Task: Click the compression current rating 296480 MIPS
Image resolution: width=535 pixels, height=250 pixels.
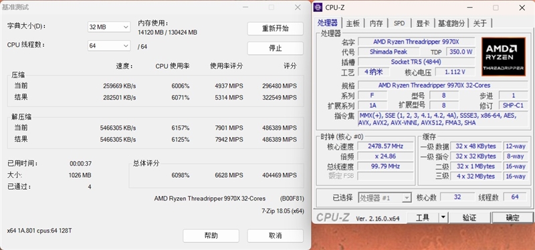Action: pyautogui.click(x=280, y=86)
